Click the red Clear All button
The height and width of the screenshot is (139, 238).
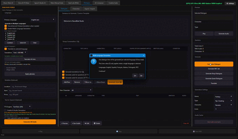coord(186,123)
